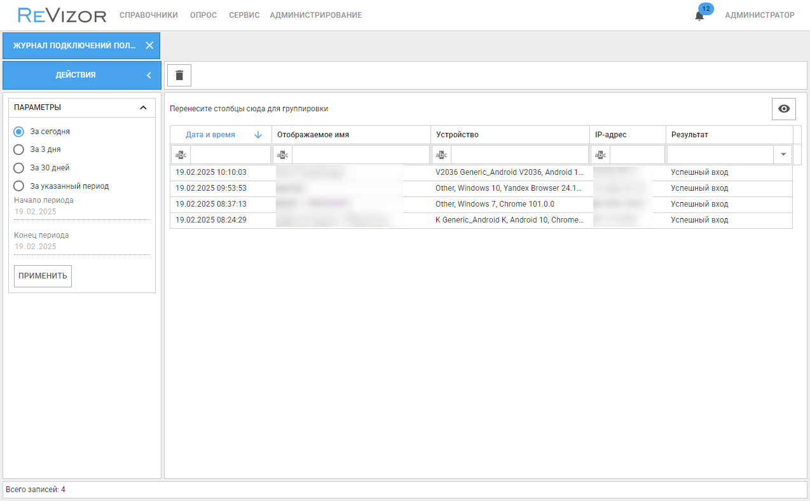Screen dimensions: 810x501
Task: Click the ReVizor logo
Action: [x=62, y=15]
